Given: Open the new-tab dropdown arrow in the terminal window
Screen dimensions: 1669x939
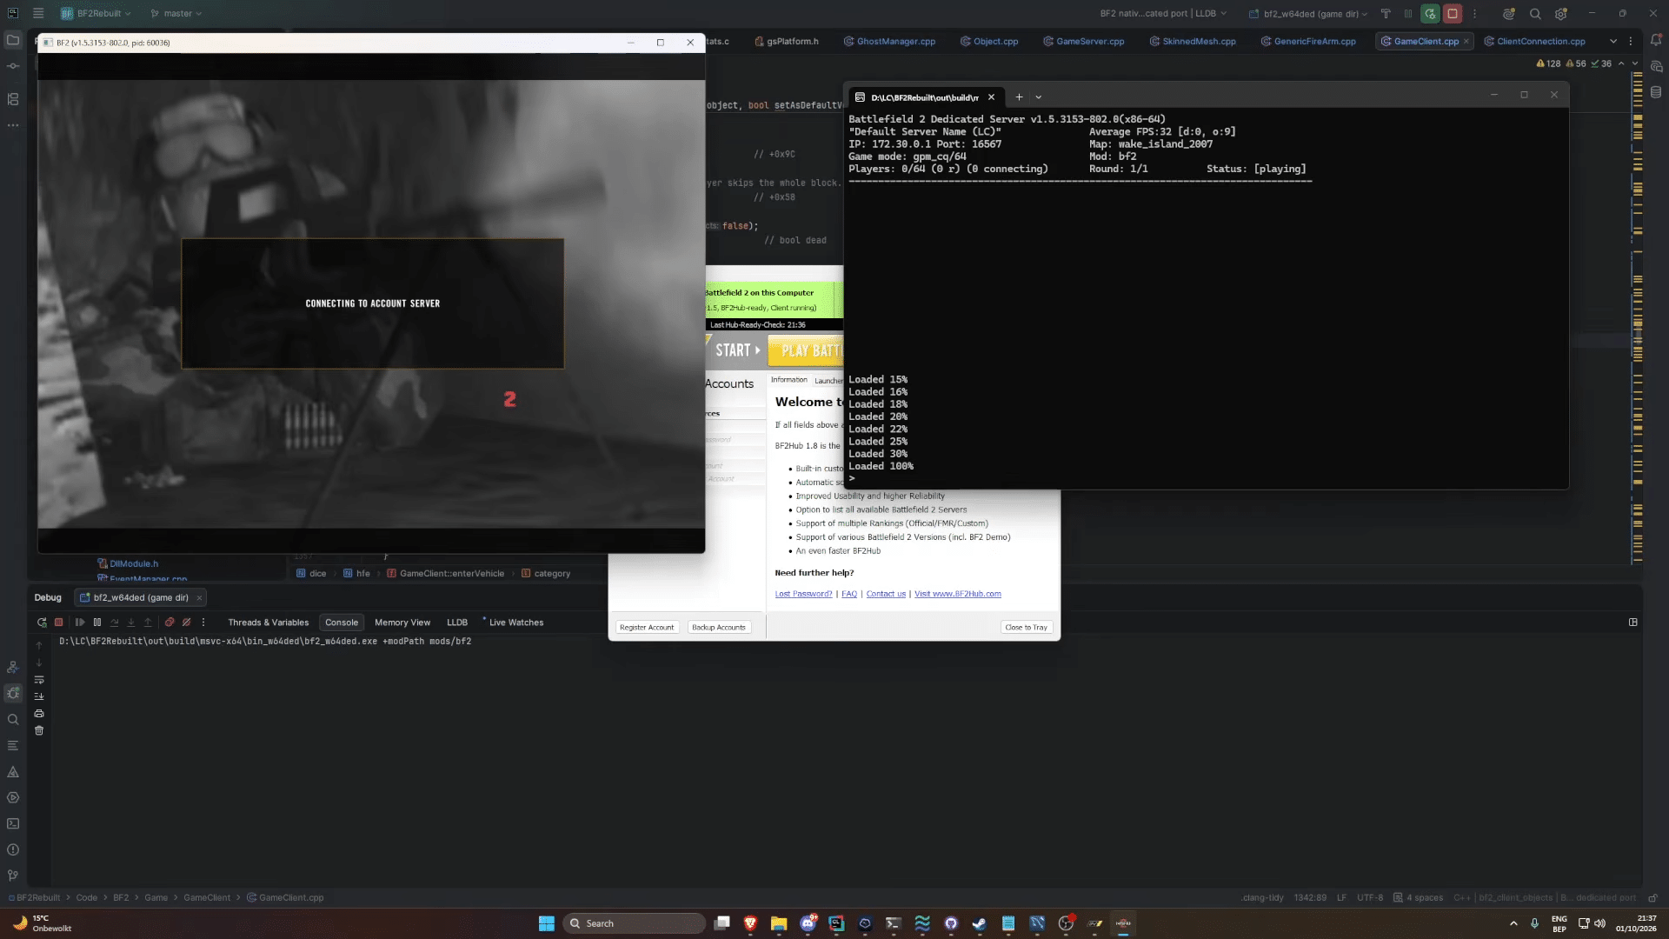Looking at the screenshot, I should coord(1038,97).
